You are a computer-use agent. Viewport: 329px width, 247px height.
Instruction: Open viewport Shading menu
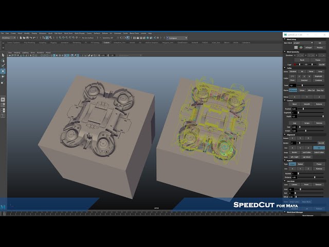click(x=17, y=52)
